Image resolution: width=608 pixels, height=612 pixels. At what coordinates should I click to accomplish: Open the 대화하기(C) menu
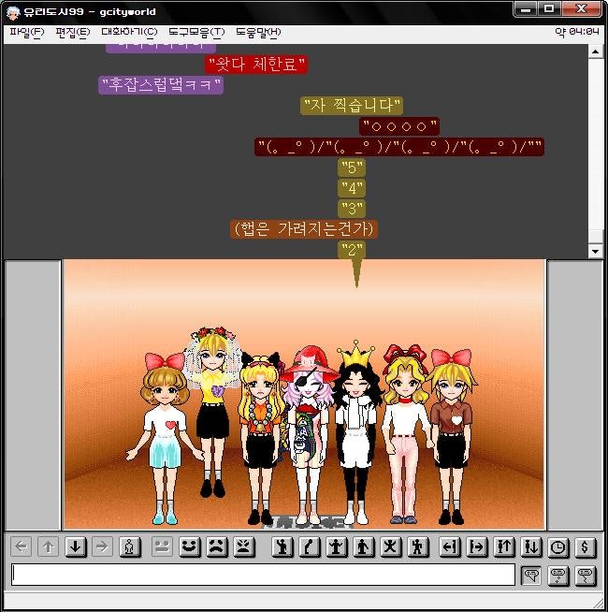point(129,32)
